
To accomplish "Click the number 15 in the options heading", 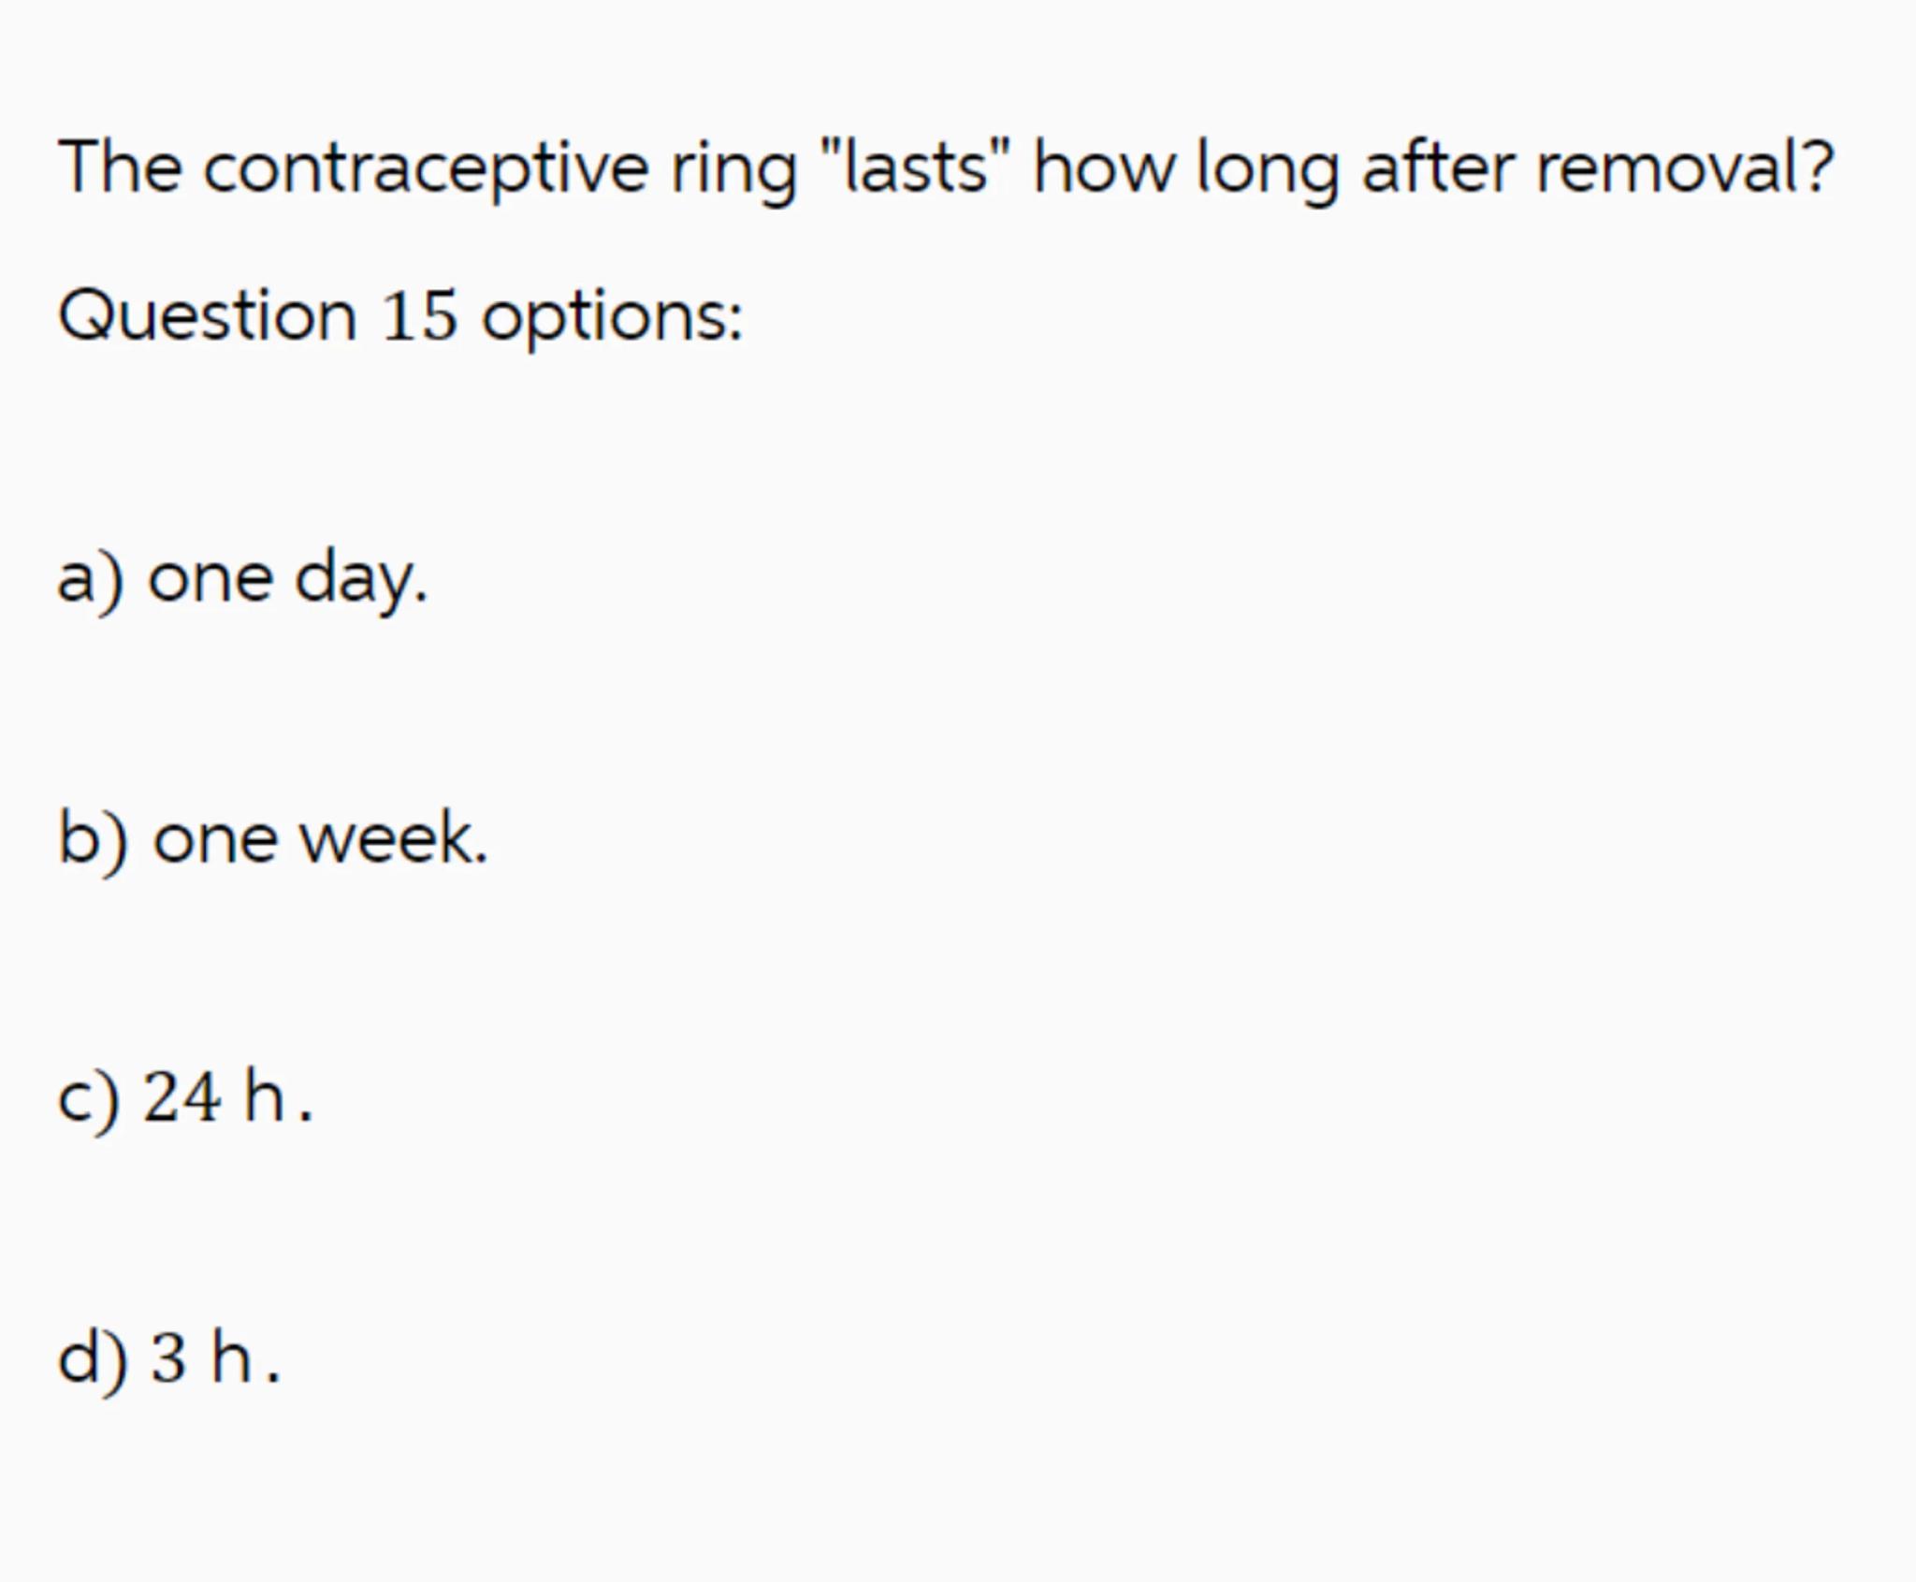I will [x=419, y=315].
